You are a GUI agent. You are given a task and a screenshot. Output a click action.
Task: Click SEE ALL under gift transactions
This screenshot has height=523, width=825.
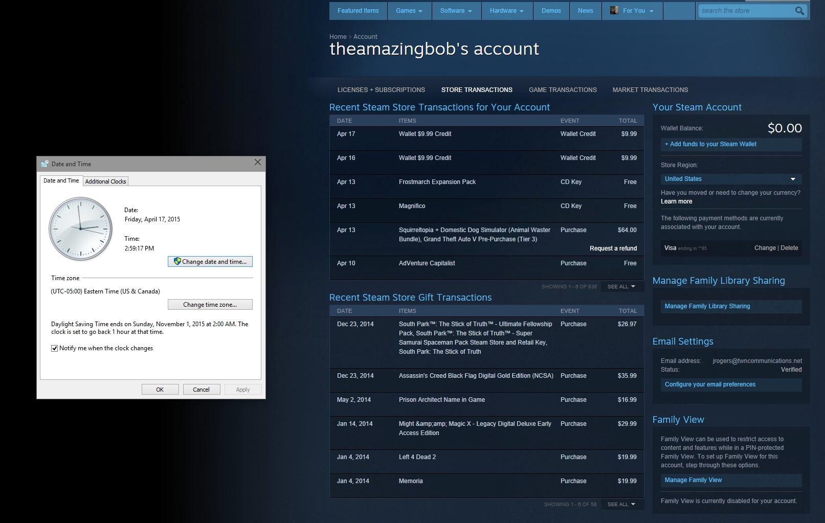(621, 504)
